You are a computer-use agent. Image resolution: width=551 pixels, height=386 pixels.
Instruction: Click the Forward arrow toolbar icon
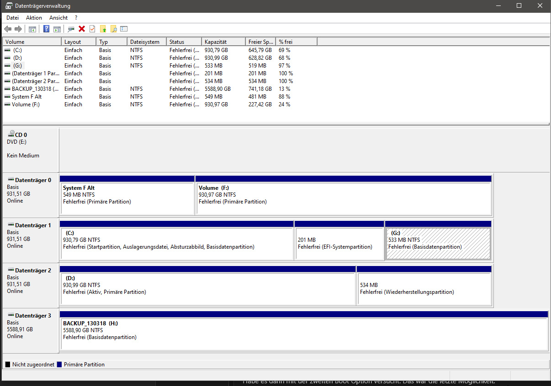click(x=18, y=29)
